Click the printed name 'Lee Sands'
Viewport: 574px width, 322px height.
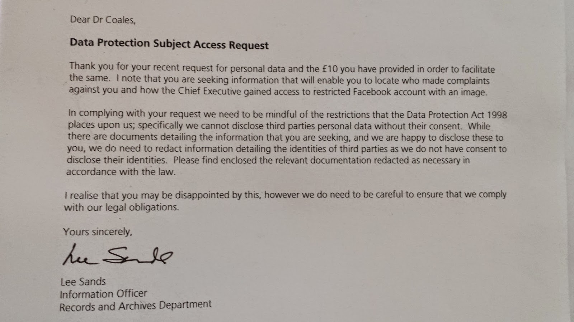click(x=83, y=282)
